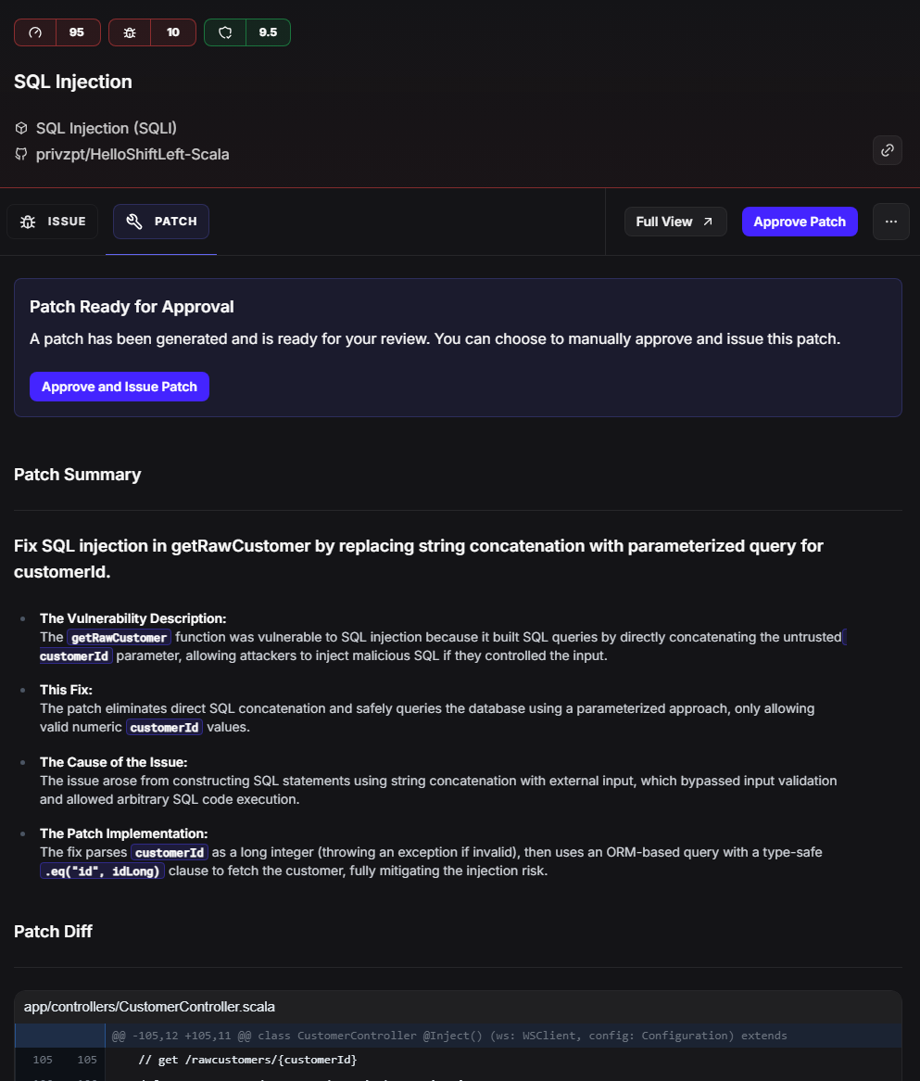This screenshot has width=920, height=1081.
Task: Open the patch in Full View
Action: click(x=674, y=222)
